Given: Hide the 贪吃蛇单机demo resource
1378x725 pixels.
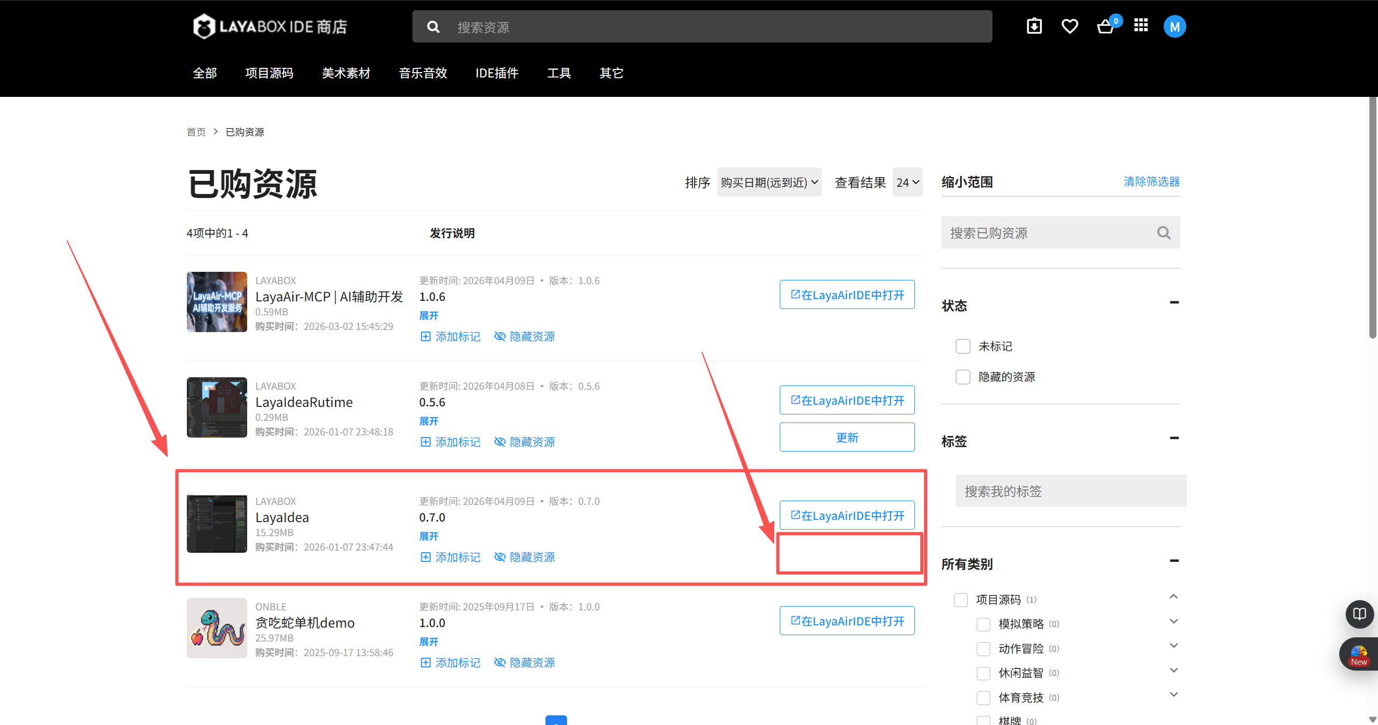Looking at the screenshot, I should pyautogui.click(x=524, y=663).
